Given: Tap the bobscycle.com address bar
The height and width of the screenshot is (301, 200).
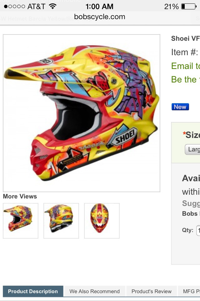Looking at the screenshot, I should (x=99, y=17).
